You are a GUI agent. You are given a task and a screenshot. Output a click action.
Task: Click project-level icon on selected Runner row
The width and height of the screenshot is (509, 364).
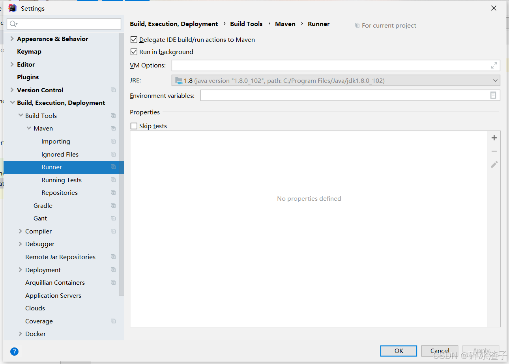[113, 167]
